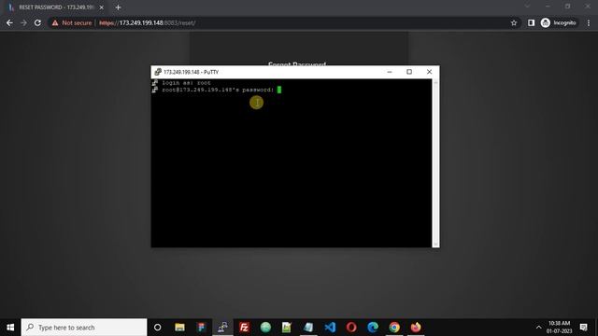
Task: Click PuTTY title bar system icon
Action: click(158, 72)
